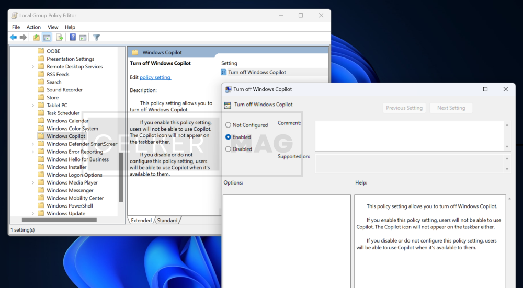This screenshot has width=523, height=288.
Task: Select the Not Configured radio button
Action: coord(228,125)
